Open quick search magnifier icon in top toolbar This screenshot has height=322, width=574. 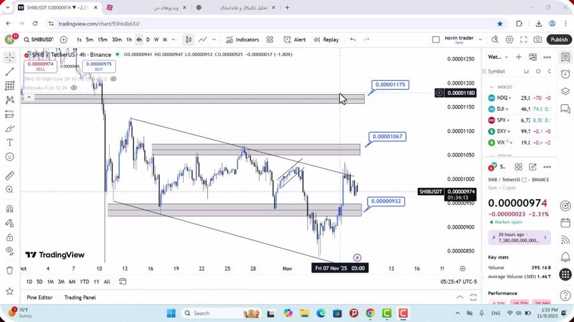click(495, 40)
